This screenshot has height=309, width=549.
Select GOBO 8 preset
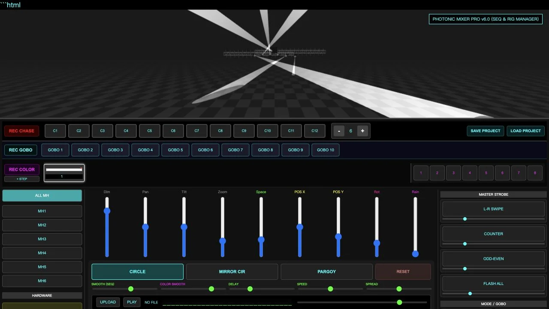click(x=265, y=150)
